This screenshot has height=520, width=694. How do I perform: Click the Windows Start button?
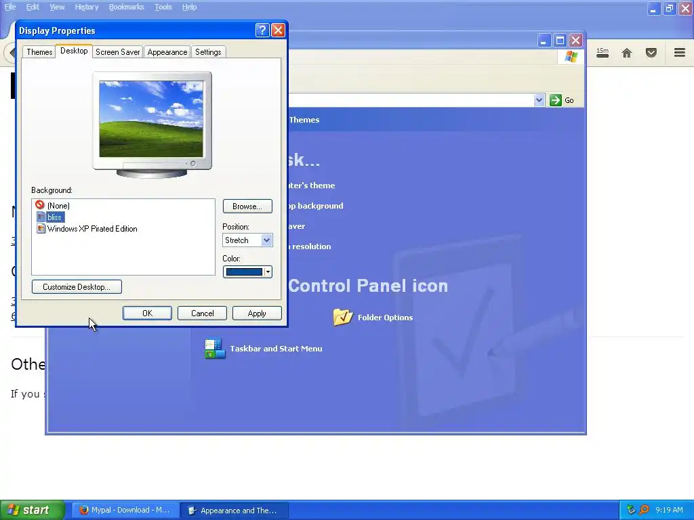click(32, 510)
